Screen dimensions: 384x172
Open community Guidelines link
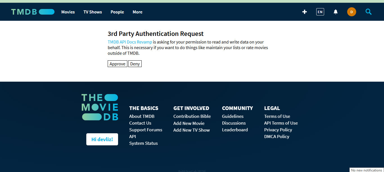233,116
